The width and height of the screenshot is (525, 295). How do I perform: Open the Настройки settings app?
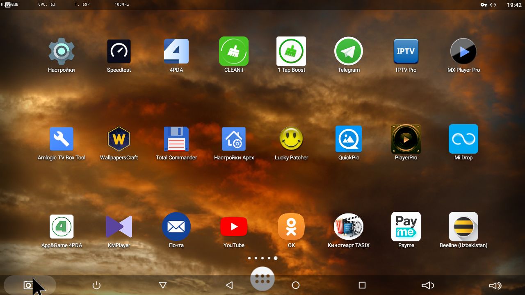(x=62, y=51)
